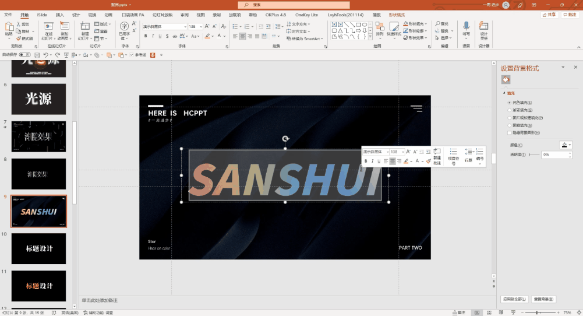The width and height of the screenshot is (583, 316).
Task: Click the Comments button at top right
Action: (570, 15)
